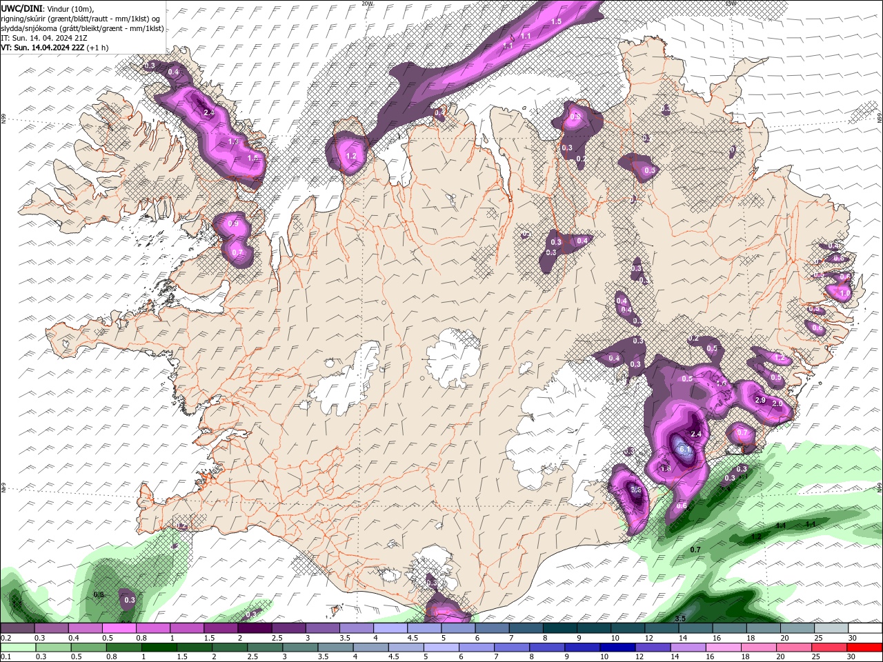
Task: Select the bright pink snow swatch between 0.5 and 0.8
Action: (x=119, y=628)
